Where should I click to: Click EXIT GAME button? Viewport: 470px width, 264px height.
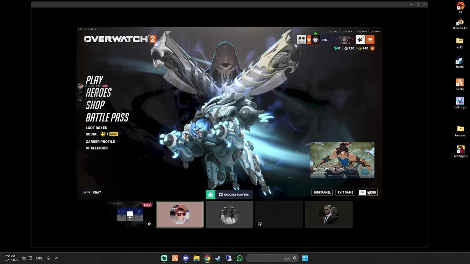346,192
